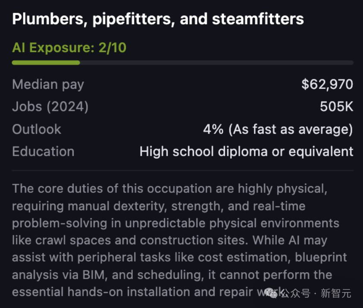Select the "Plumbers, pipefitters, and steamfitters" title
This screenshot has height=308, width=363.
[x=158, y=19]
